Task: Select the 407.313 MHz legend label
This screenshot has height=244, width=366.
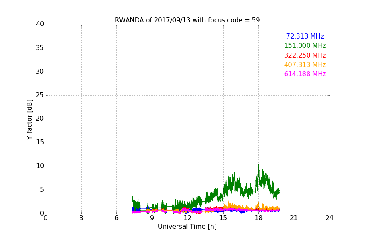Action: (305, 64)
